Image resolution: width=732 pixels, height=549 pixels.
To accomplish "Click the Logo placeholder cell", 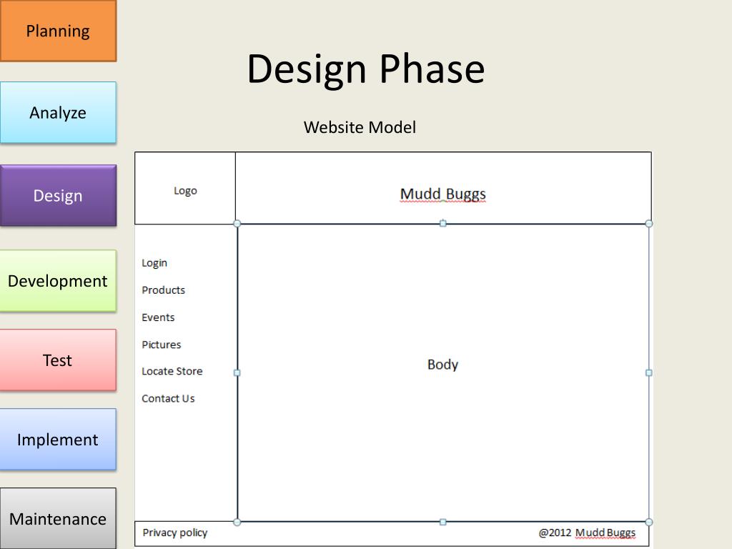I will (x=185, y=188).
